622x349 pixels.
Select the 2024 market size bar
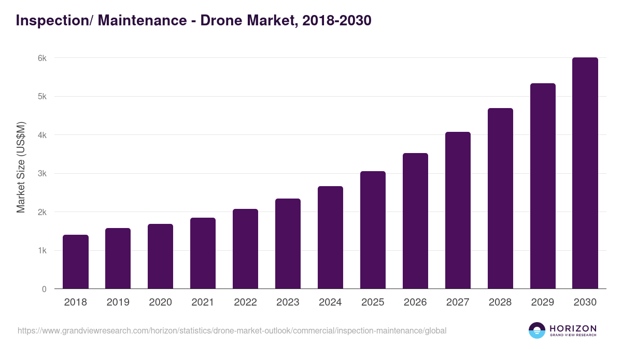(331, 237)
